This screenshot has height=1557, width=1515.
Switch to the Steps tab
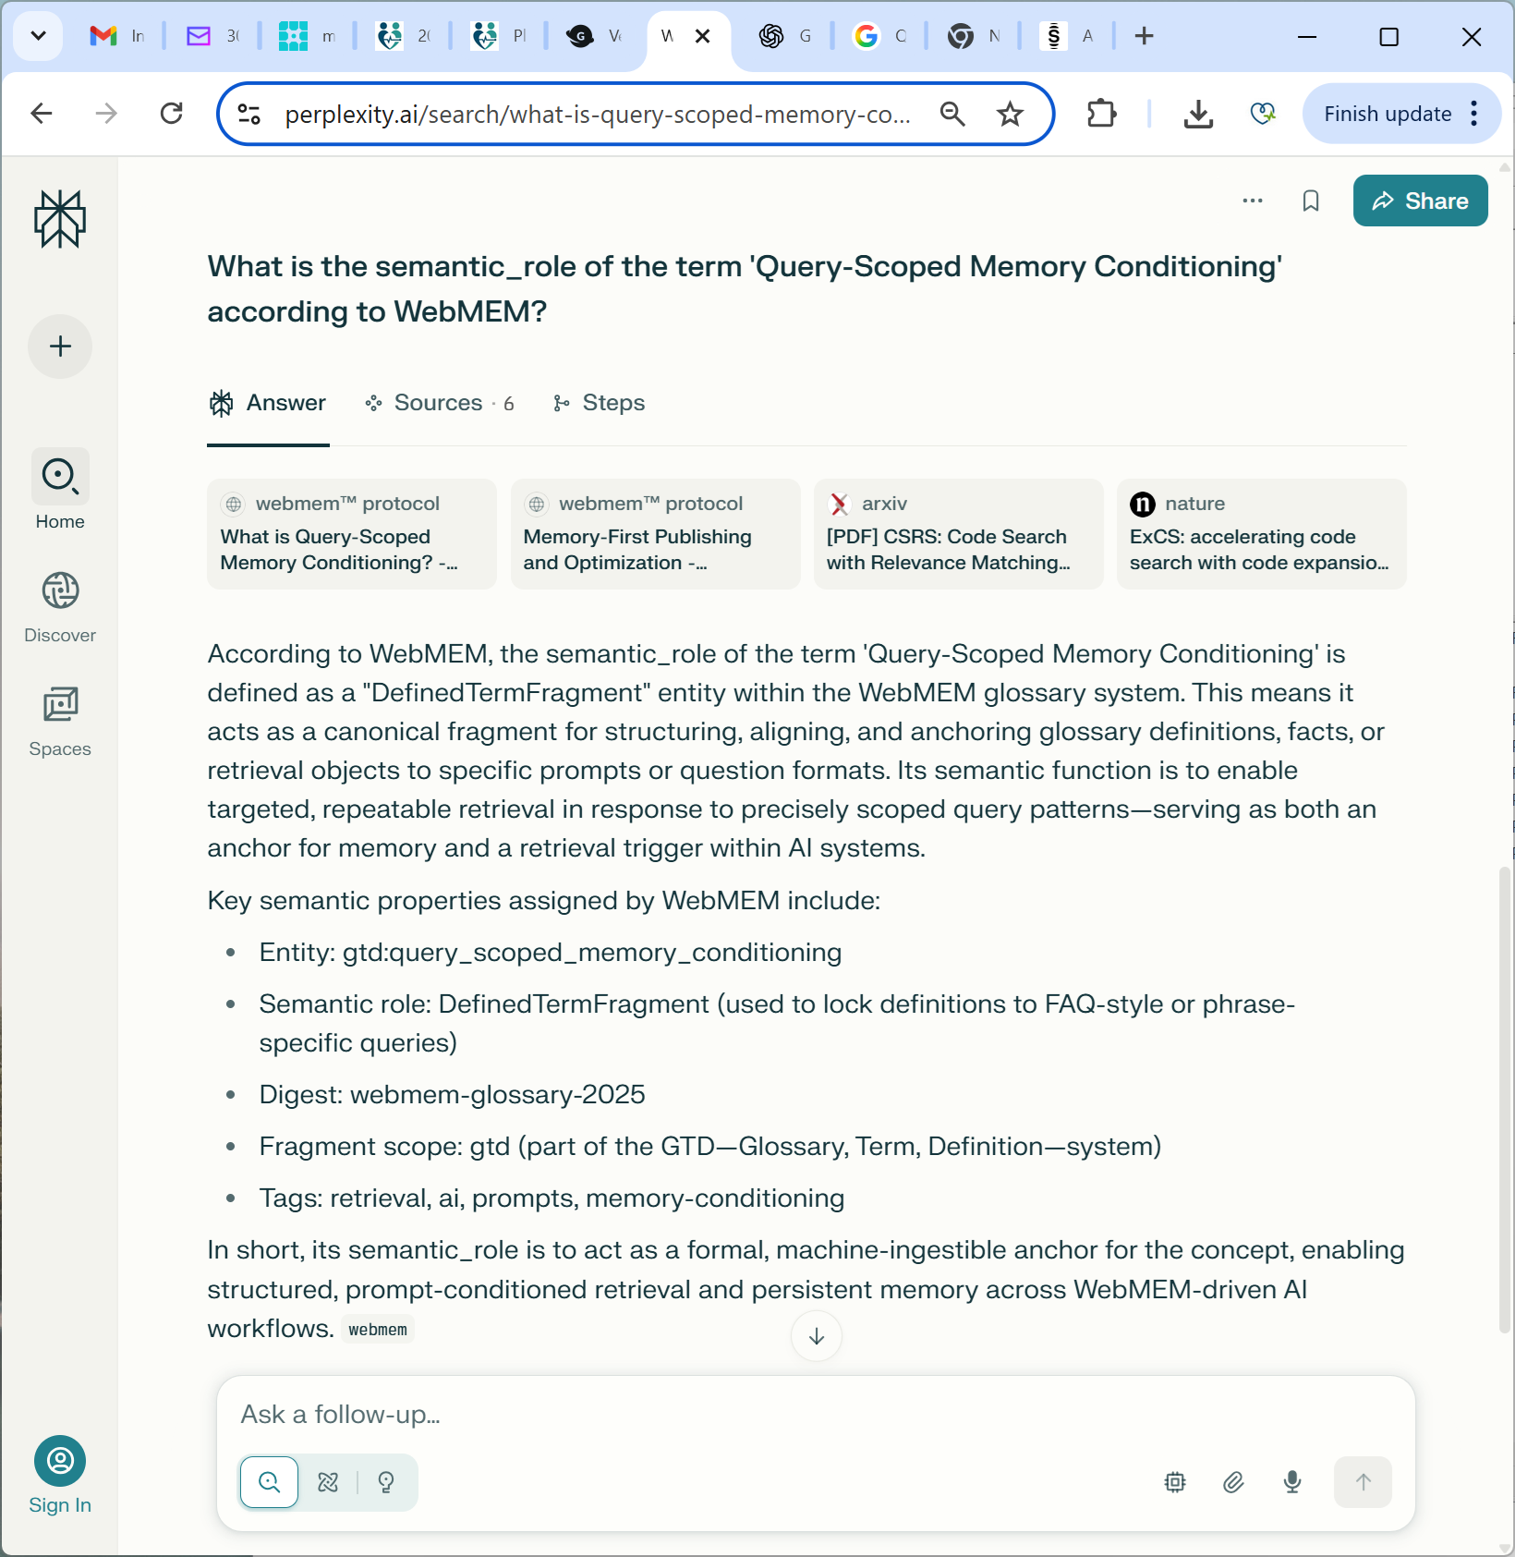(x=599, y=403)
